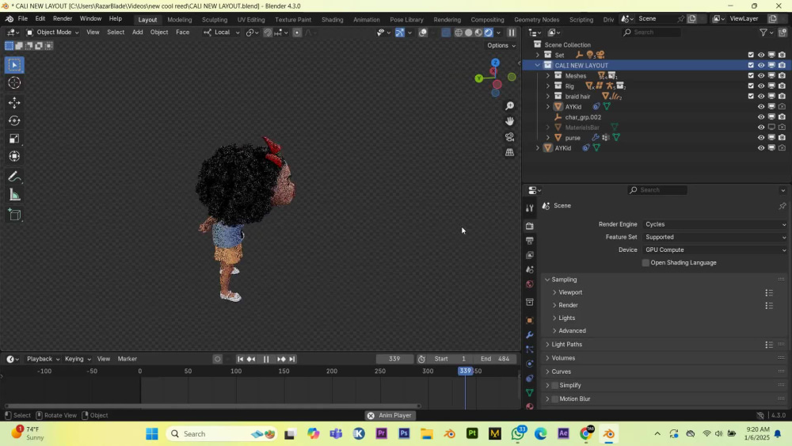
Task: Open the Render menu
Action: point(63,19)
